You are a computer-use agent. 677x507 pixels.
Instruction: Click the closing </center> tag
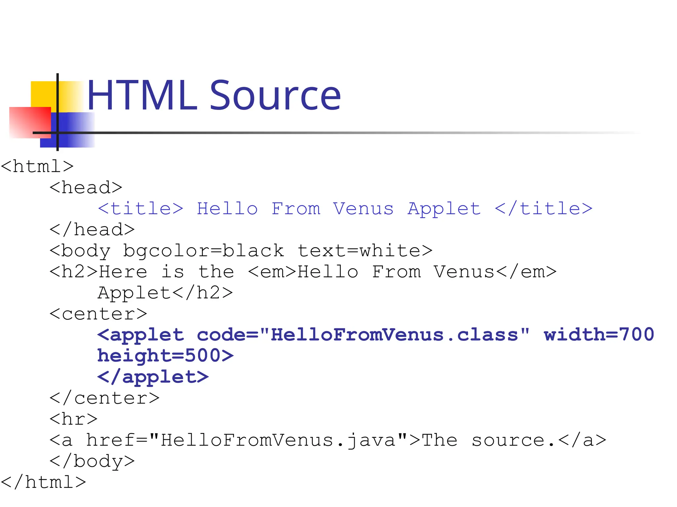pos(104,398)
